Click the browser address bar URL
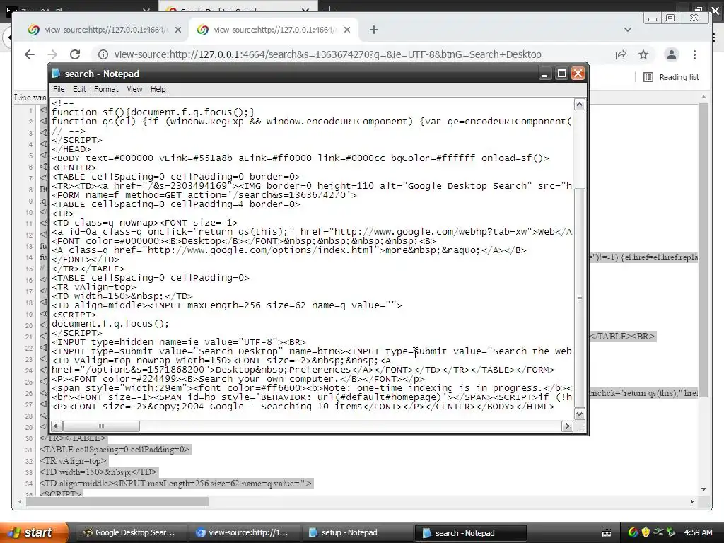The height and width of the screenshot is (543, 724). coord(328,54)
